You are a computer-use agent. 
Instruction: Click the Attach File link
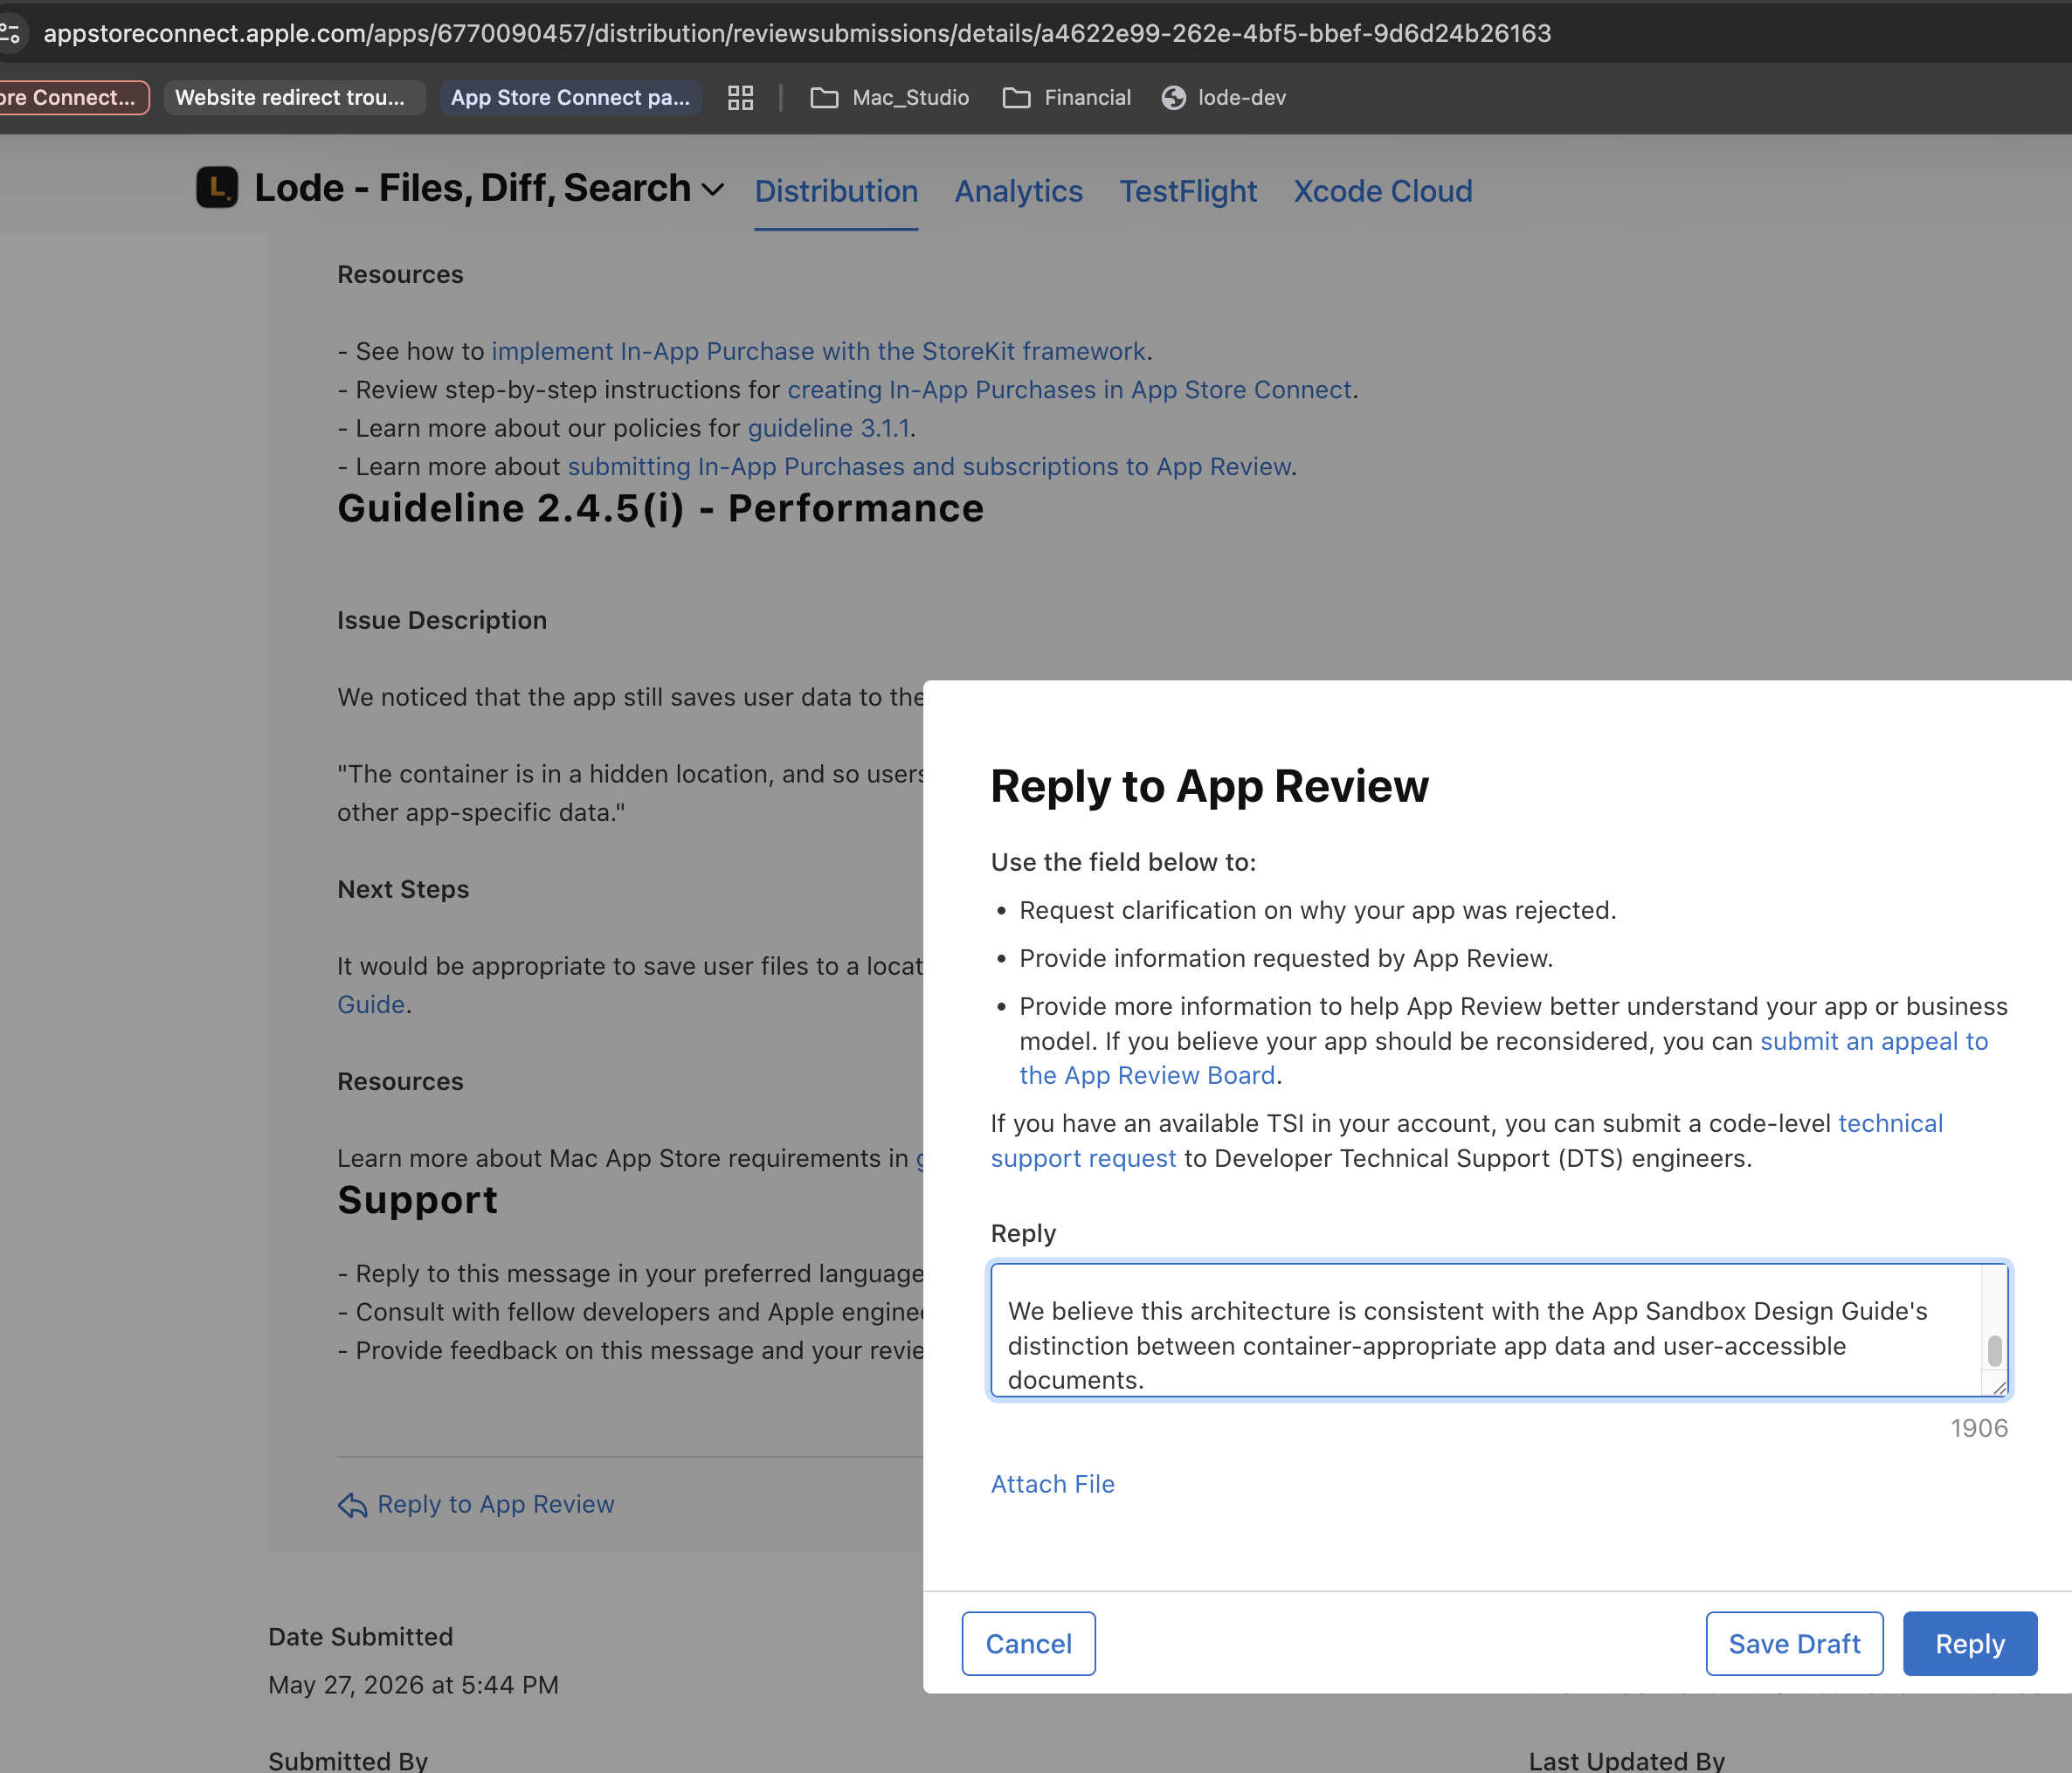(1052, 1484)
